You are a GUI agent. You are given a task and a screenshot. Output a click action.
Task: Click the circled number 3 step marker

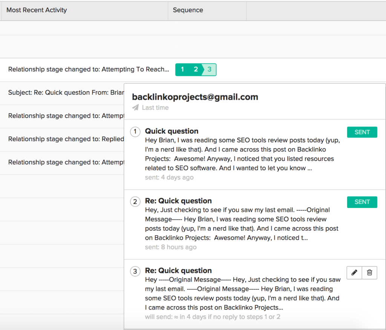pyautogui.click(x=135, y=271)
